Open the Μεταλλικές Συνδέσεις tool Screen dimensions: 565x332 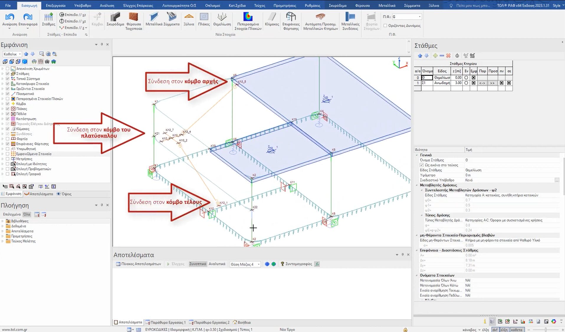point(350,17)
